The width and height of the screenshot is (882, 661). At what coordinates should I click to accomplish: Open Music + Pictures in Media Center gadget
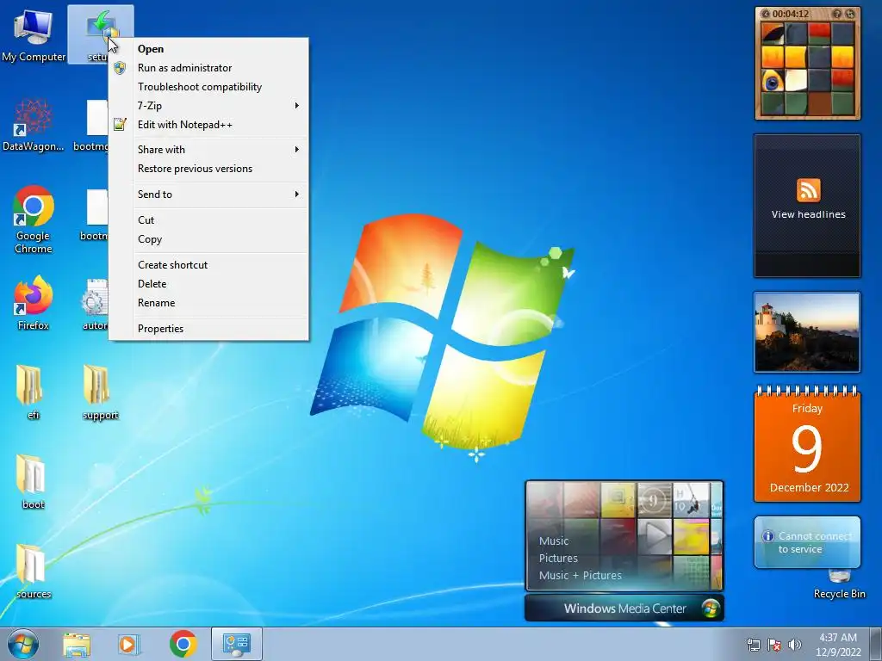coord(580,576)
